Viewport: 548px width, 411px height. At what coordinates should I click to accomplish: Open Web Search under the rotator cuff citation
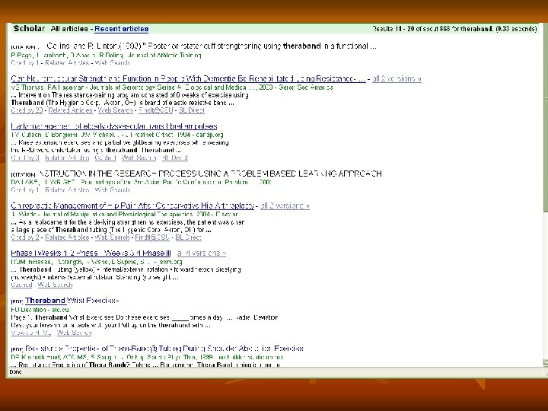112,63
